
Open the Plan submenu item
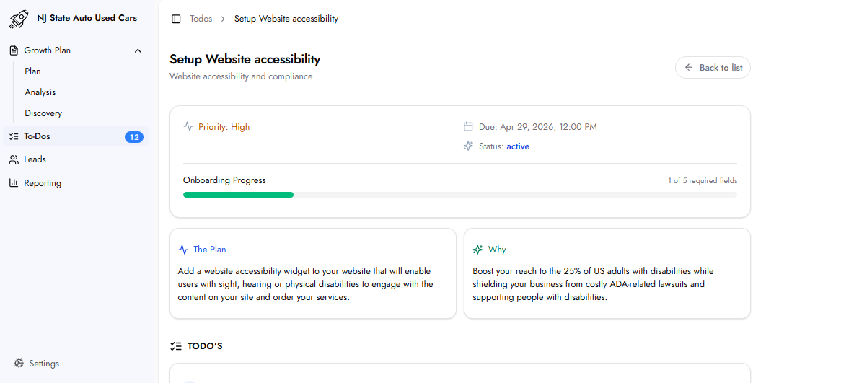pos(32,71)
